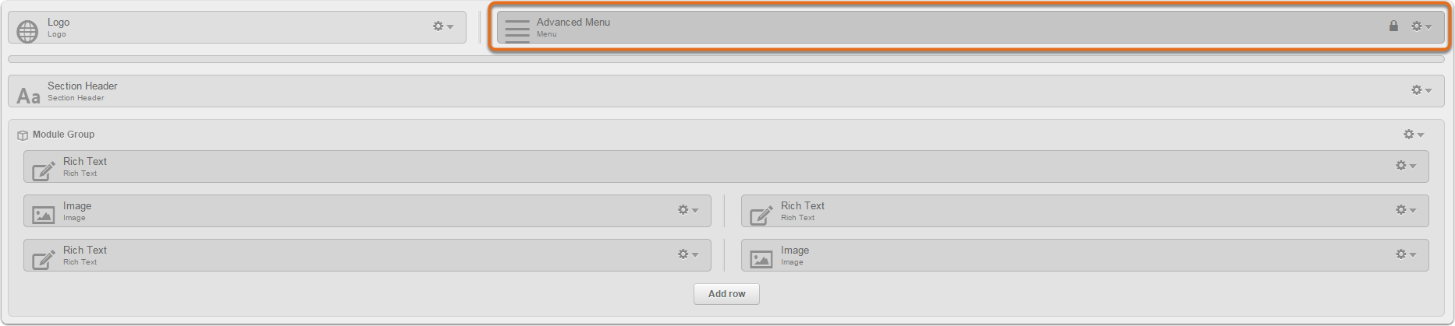This screenshot has height=326, width=1455.
Task: Open the Module Group gear dropdown
Action: 1414,135
